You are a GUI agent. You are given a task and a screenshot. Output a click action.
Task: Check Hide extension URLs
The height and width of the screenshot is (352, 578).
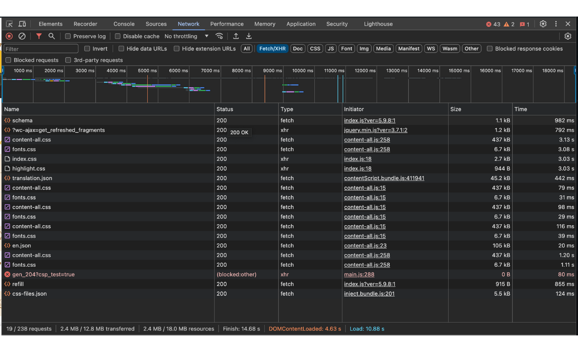[177, 49]
